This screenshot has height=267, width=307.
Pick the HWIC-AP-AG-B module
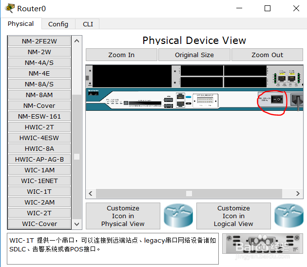click(39, 159)
